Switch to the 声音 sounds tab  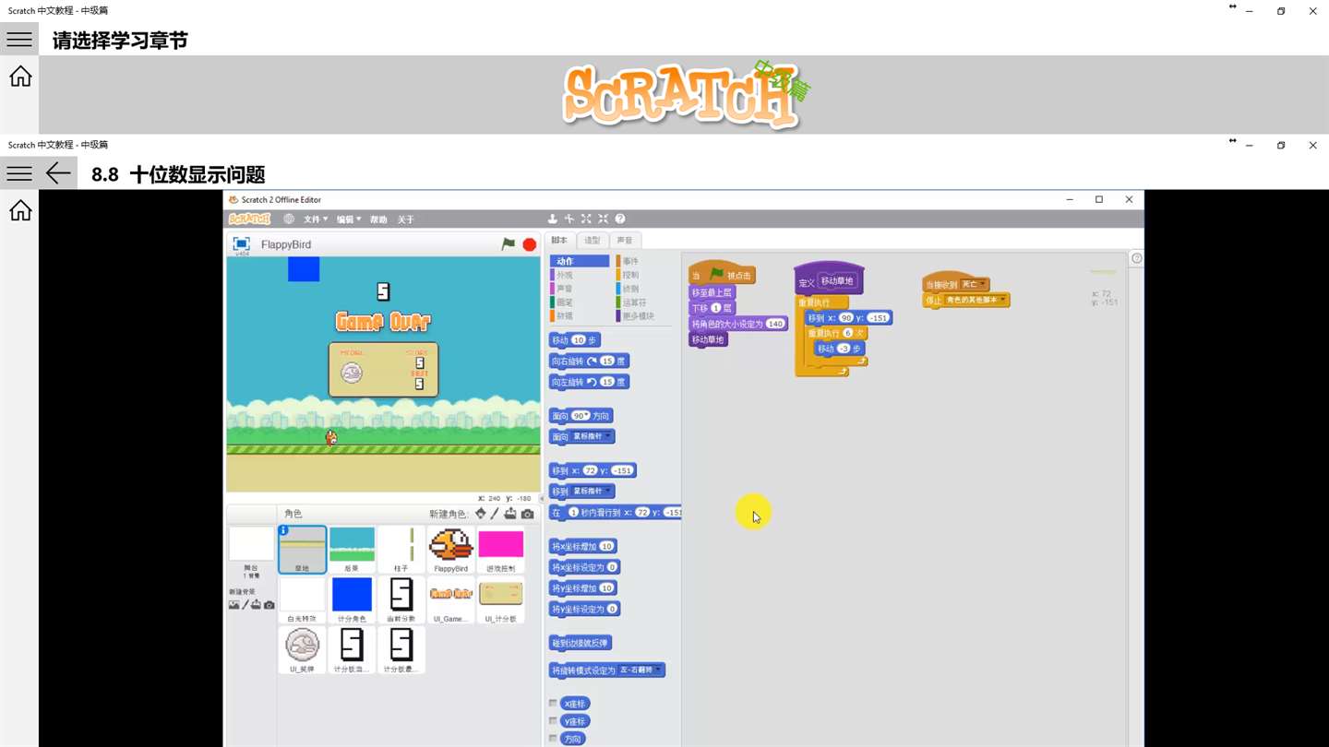click(x=625, y=241)
